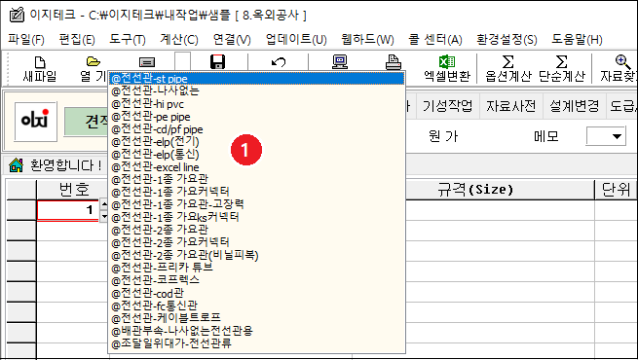Viewport: 638px width, 360px height.
Task: Click the 번호 column header
Action: [x=73, y=190]
